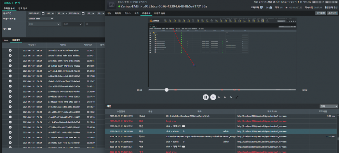This screenshot has height=153, width=339.
Task: Open the 이벤트 현황 tab
Action: pyautogui.click(x=160, y=13)
